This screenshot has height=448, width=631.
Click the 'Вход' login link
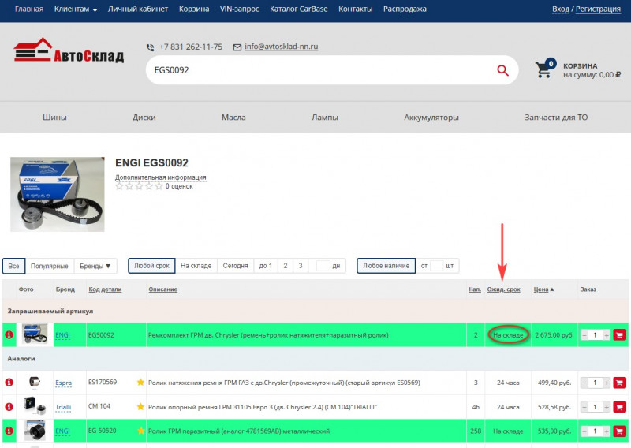click(561, 9)
